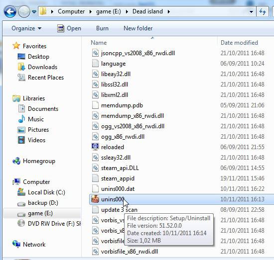Select steam_appid file icon
274x260 pixels.
tap(95, 178)
